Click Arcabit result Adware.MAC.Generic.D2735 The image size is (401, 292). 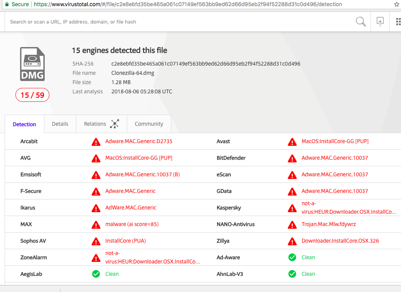click(139, 141)
